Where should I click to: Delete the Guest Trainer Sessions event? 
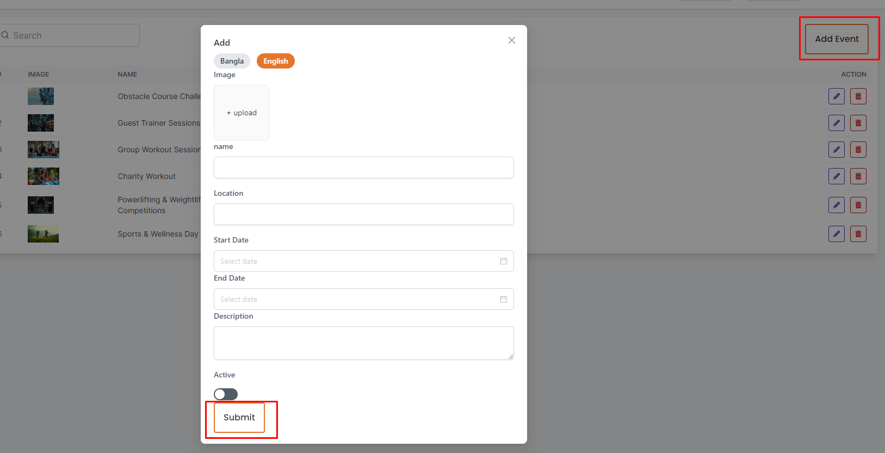[x=858, y=123]
